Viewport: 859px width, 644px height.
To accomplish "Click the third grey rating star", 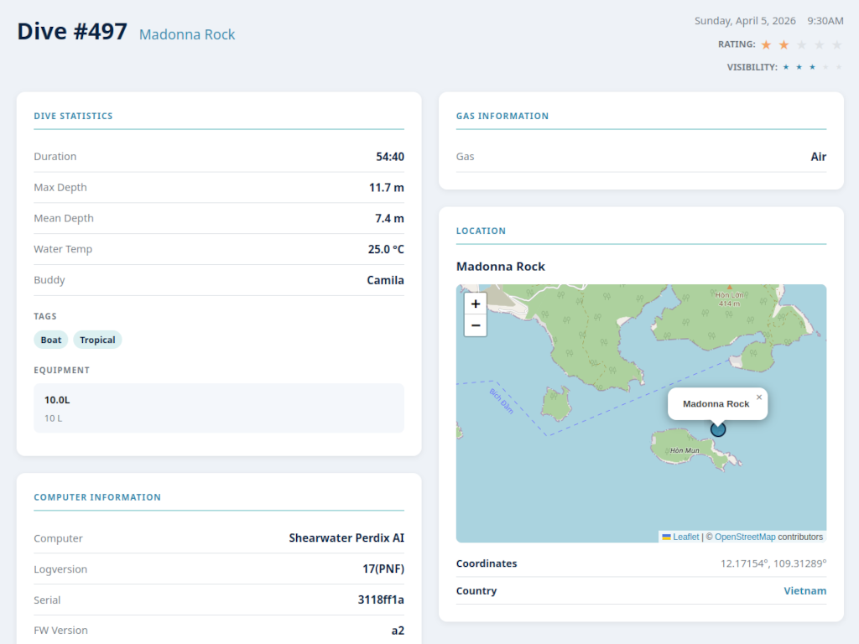I will (801, 45).
